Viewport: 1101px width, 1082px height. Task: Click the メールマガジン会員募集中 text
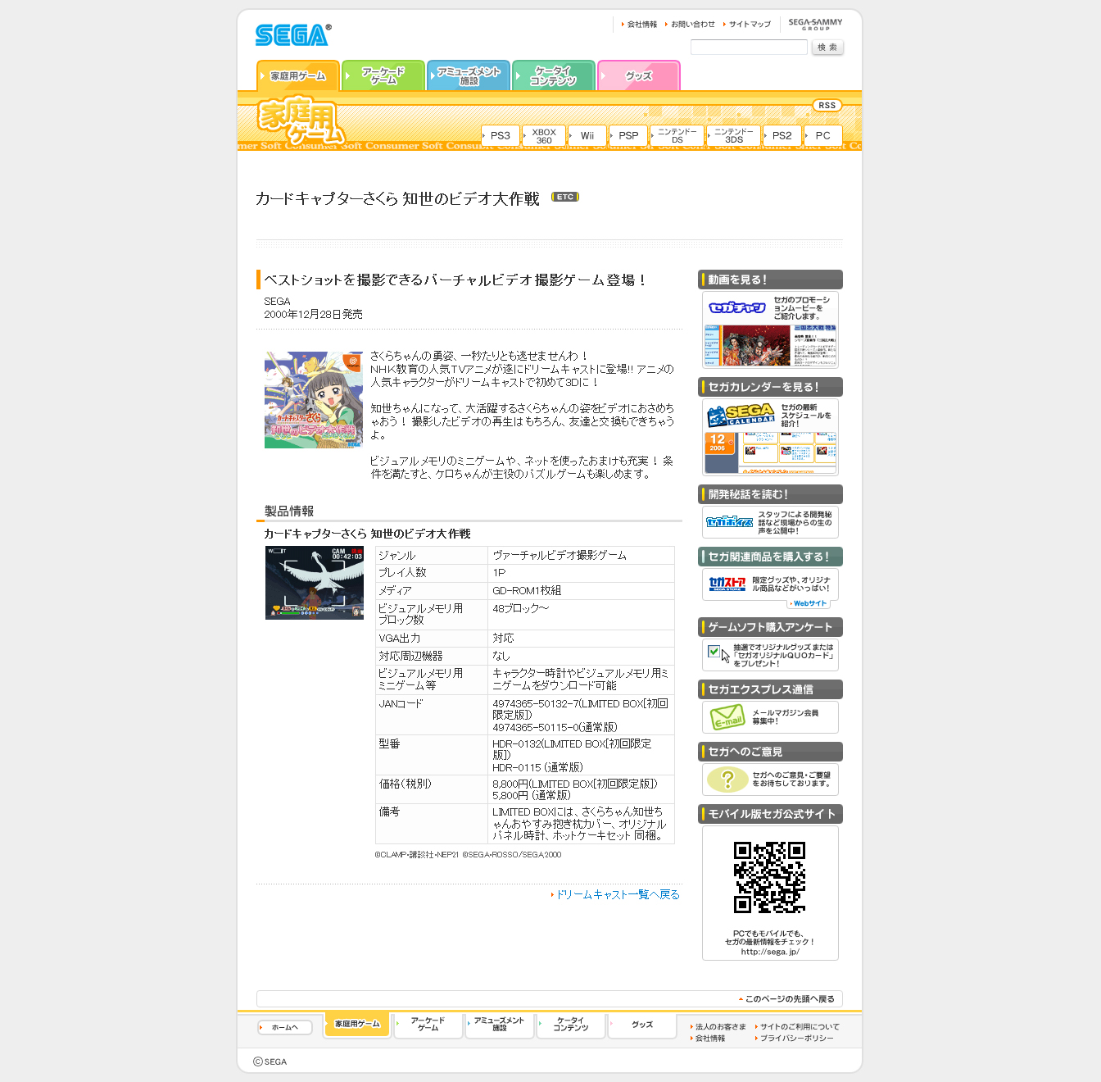(785, 717)
